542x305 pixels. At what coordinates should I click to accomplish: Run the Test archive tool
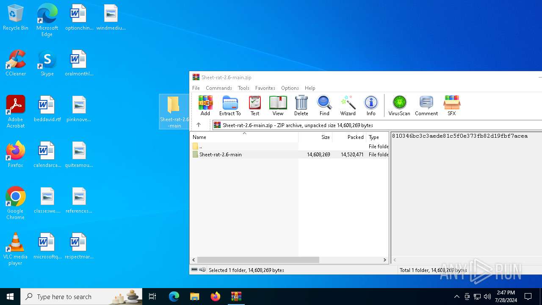coord(255,105)
